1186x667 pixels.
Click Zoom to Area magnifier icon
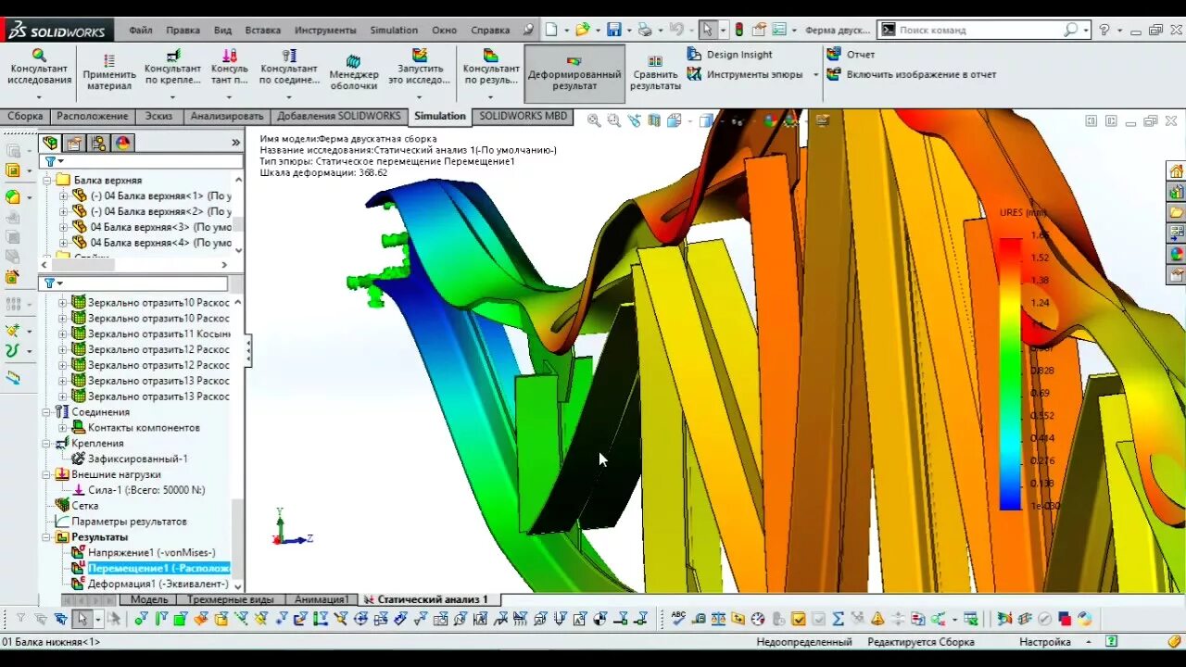tap(613, 120)
